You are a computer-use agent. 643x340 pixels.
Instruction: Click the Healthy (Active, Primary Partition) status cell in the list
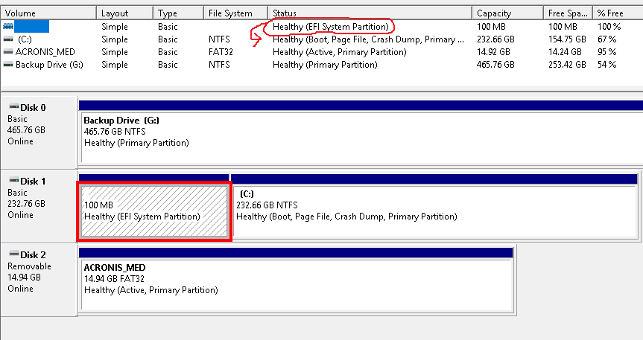tap(340, 52)
